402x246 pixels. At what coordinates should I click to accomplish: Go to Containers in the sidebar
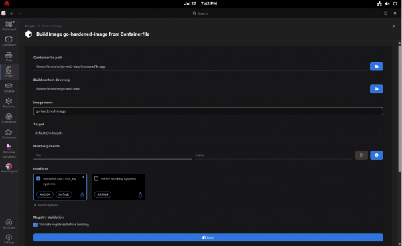pyautogui.click(x=9, y=41)
